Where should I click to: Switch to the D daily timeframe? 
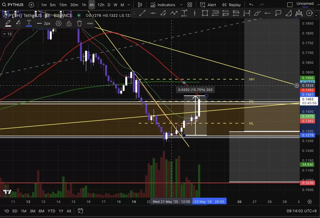tap(109, 5)
